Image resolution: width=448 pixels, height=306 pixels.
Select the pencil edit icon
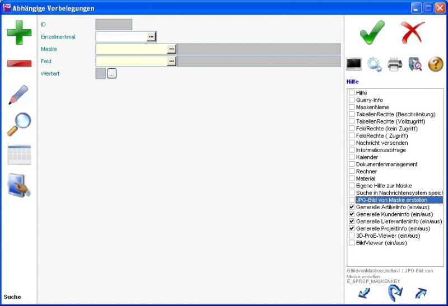19,94
